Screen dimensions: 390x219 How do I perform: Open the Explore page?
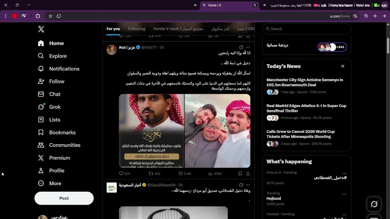click(x=52, y=56)
